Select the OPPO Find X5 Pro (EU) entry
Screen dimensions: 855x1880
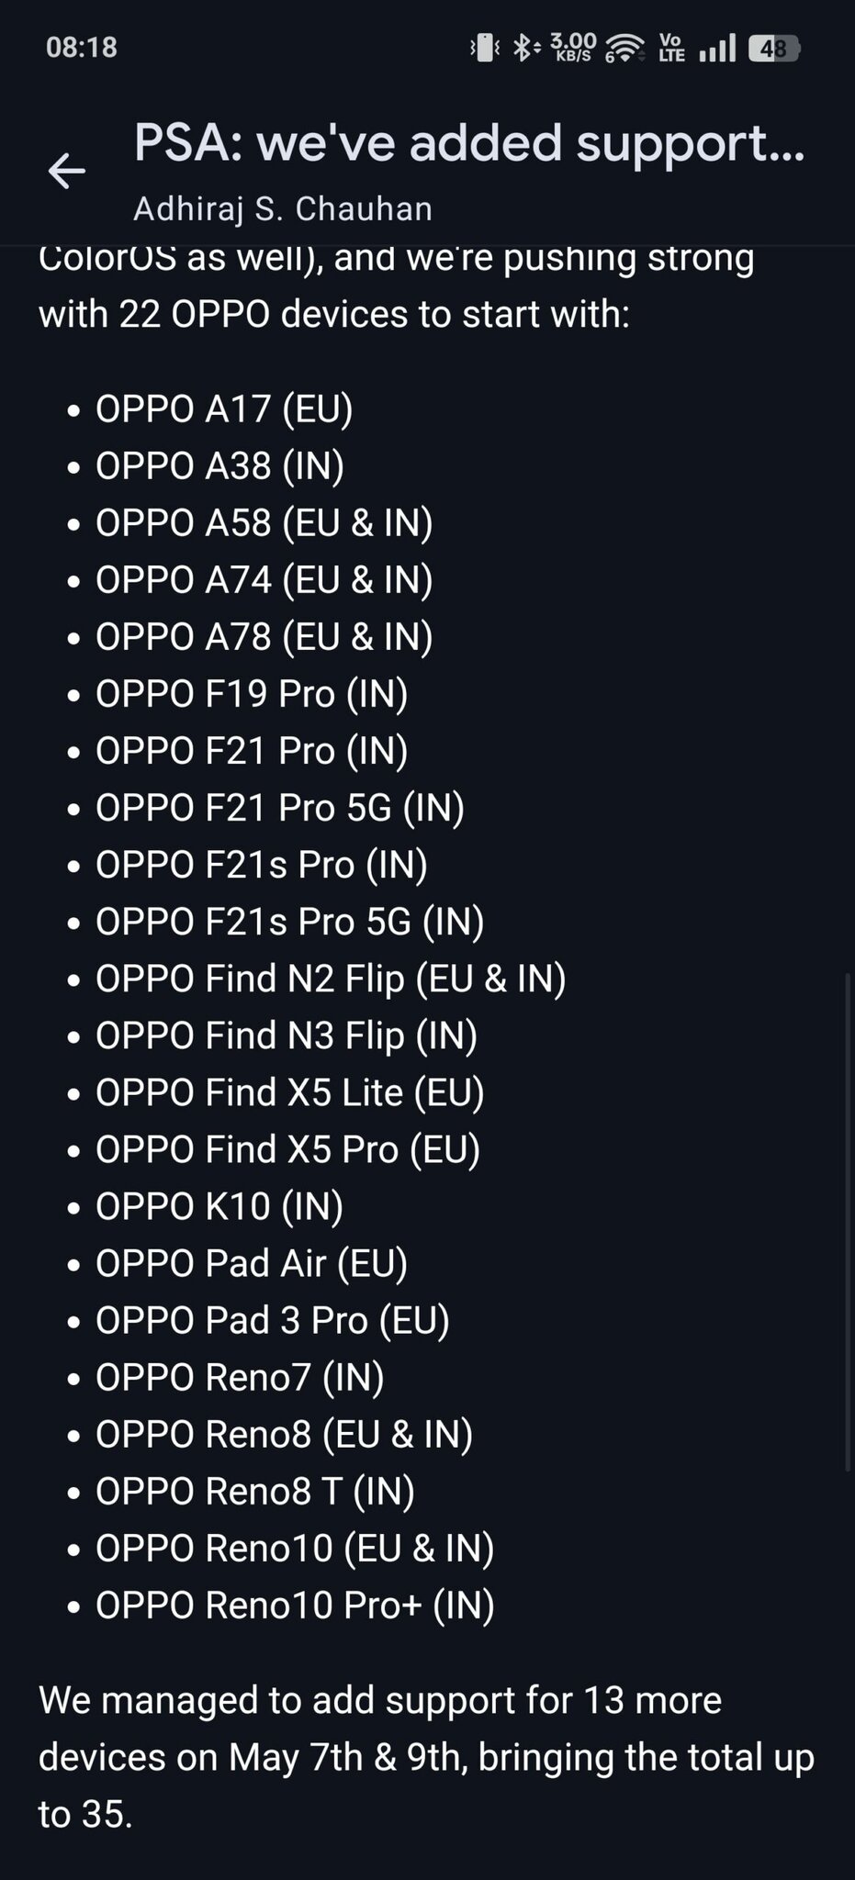tap(287, 1149)
